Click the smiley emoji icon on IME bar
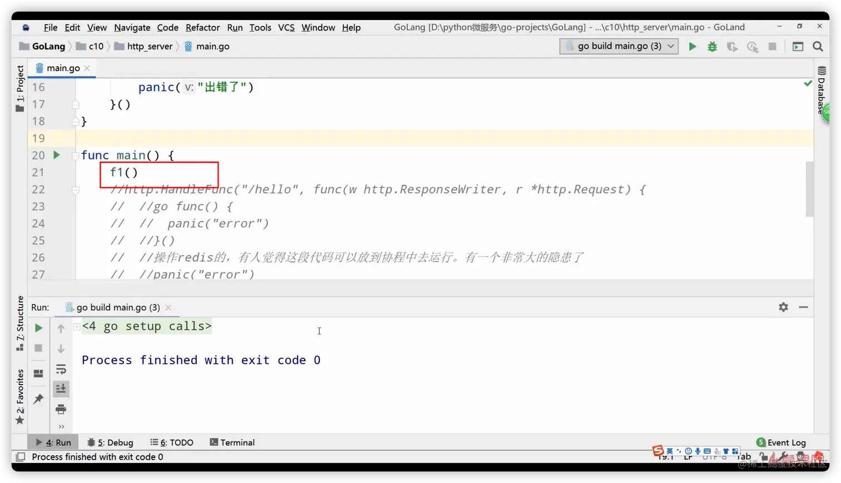Viewport: 841px width, 483px height. coord(688,451)
